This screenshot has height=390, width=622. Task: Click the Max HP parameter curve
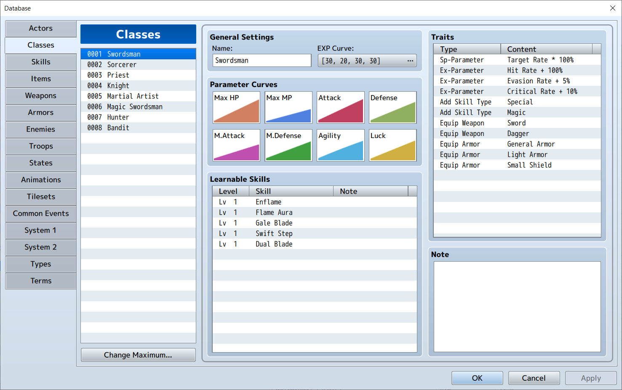click(x=236, y=108)
